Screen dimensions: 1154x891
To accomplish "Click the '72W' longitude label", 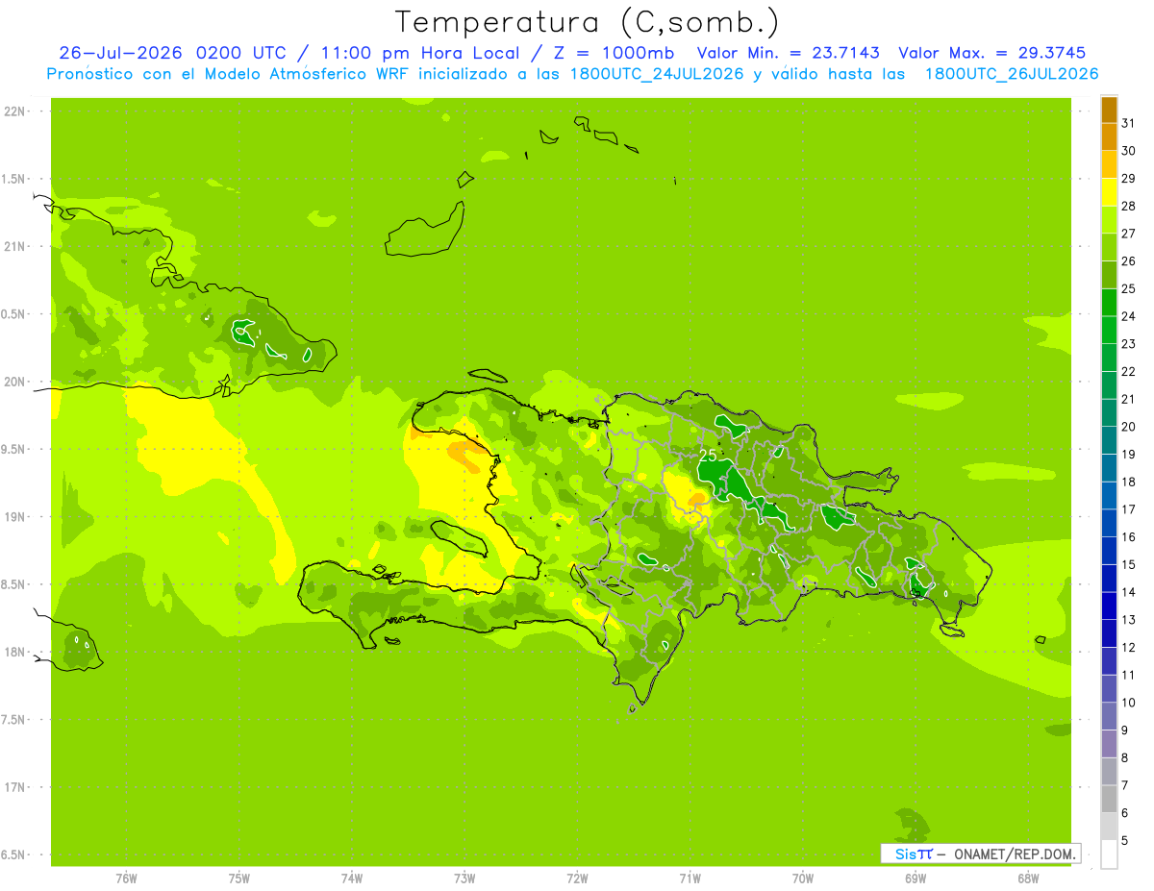I will coord(577,879).
